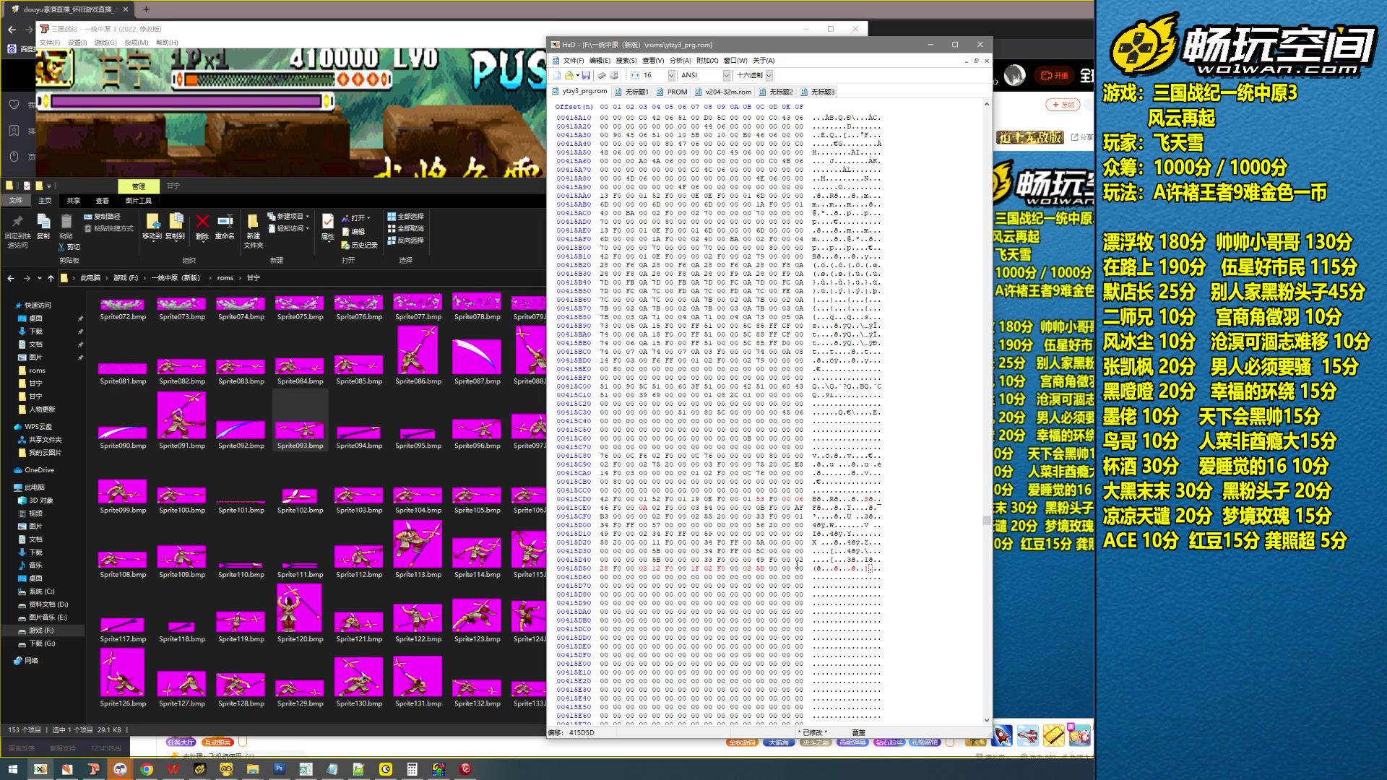Select OneDrive in the Explorer navigation pane
The image size is (1387, 780).
coord(39,470)
